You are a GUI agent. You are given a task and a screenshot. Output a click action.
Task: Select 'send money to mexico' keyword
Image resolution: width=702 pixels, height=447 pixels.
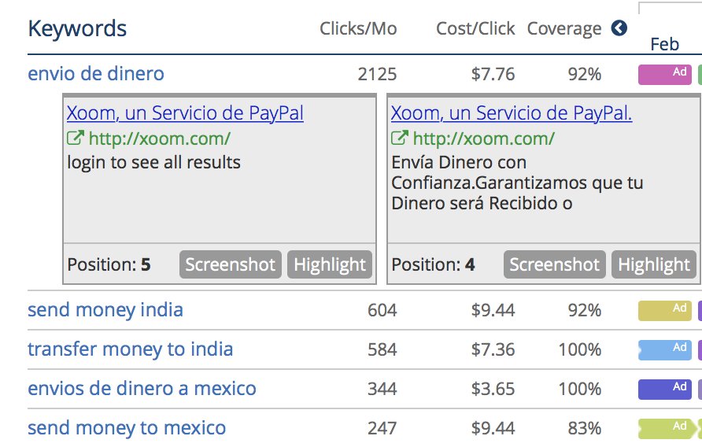pos(127,428)
